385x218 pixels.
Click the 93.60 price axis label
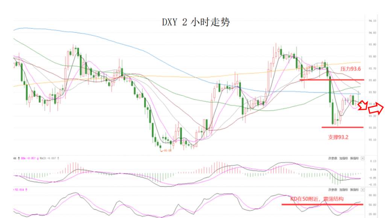(x=372, y=80)
